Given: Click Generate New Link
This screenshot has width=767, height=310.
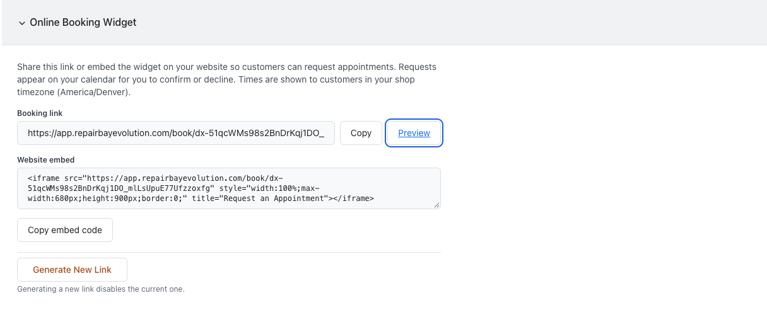Looking at the screenshot, I should pyautogui.click(x=72, y=270).
